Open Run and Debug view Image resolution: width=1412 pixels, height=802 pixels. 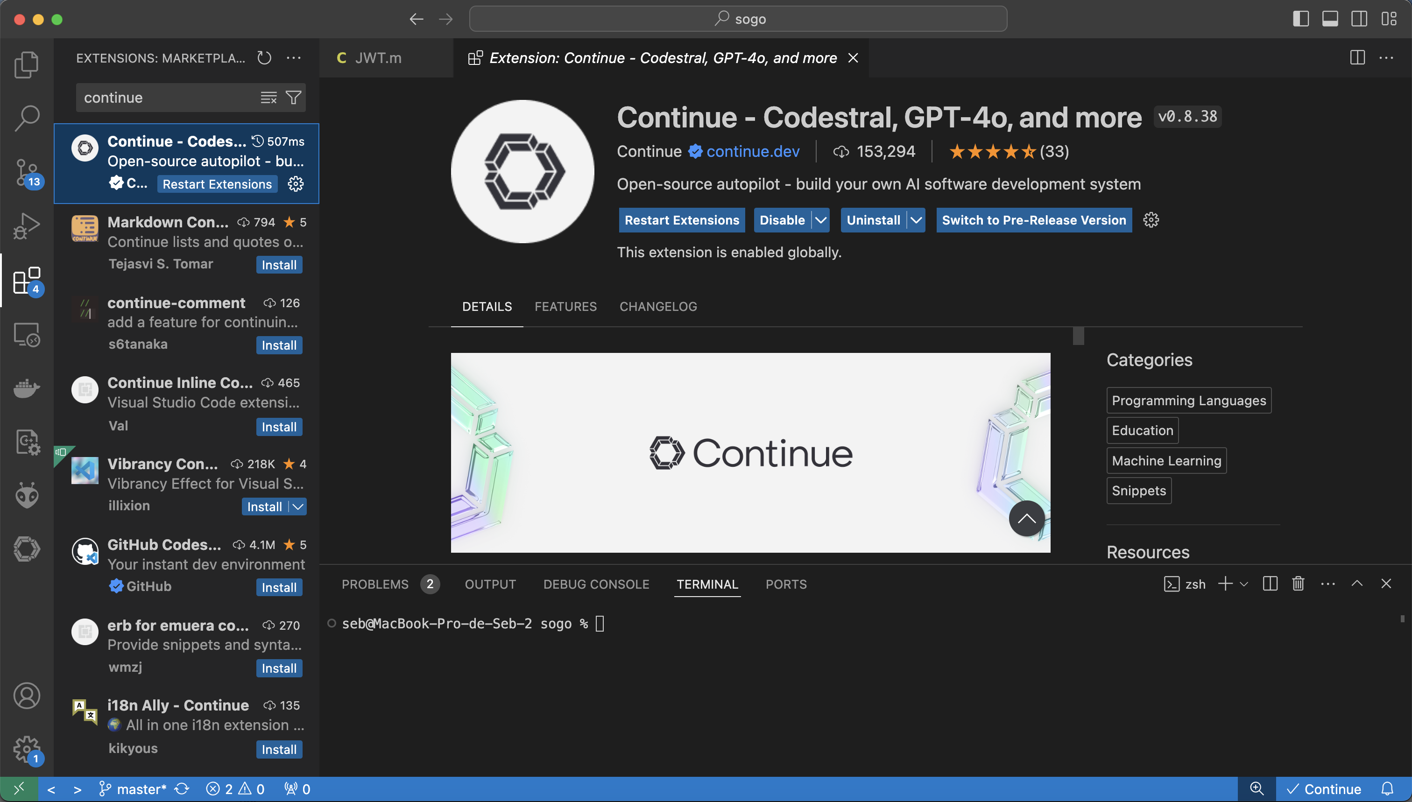[x=27, y=225]
